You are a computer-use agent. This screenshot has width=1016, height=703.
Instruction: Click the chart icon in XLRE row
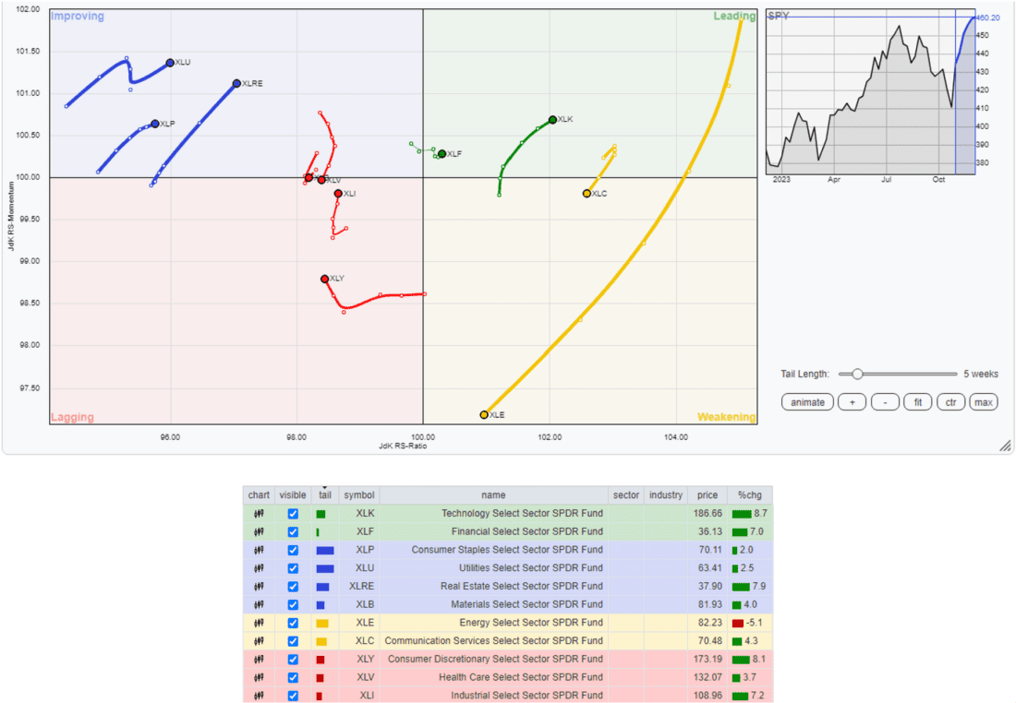point(259,587)
